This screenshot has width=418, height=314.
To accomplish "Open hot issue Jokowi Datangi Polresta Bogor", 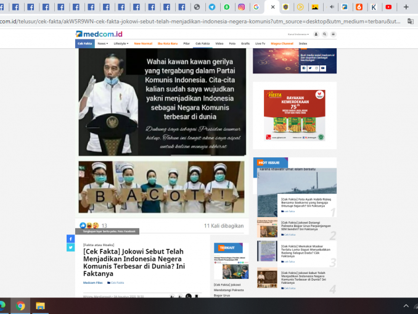I will [306, 226].
